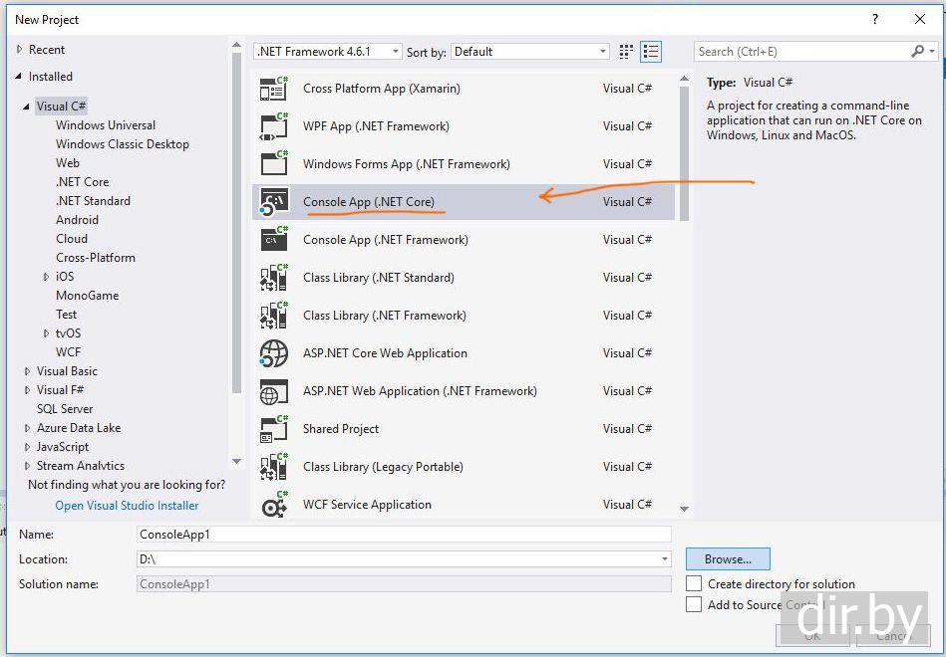The height and width of the screenshot is (657, 946).
Task: Toggle Add to Source Control checkbox
Action: [694, 604]
